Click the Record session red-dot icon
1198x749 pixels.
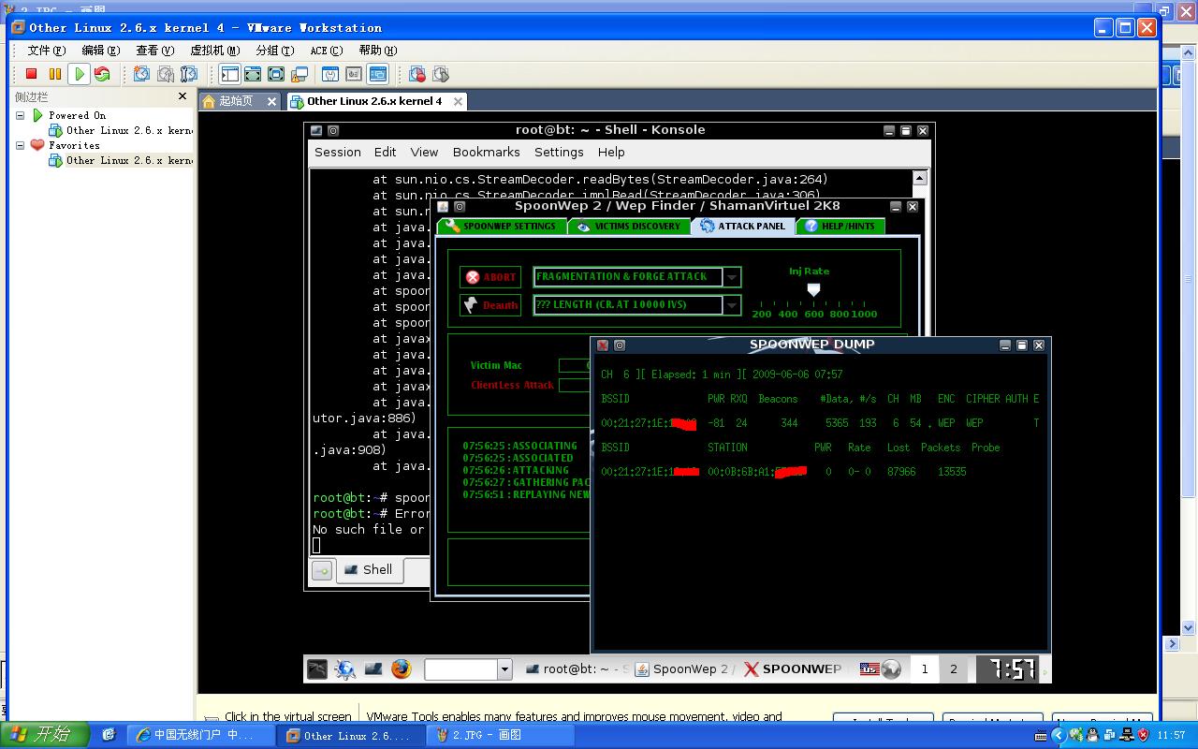point(417,74)
